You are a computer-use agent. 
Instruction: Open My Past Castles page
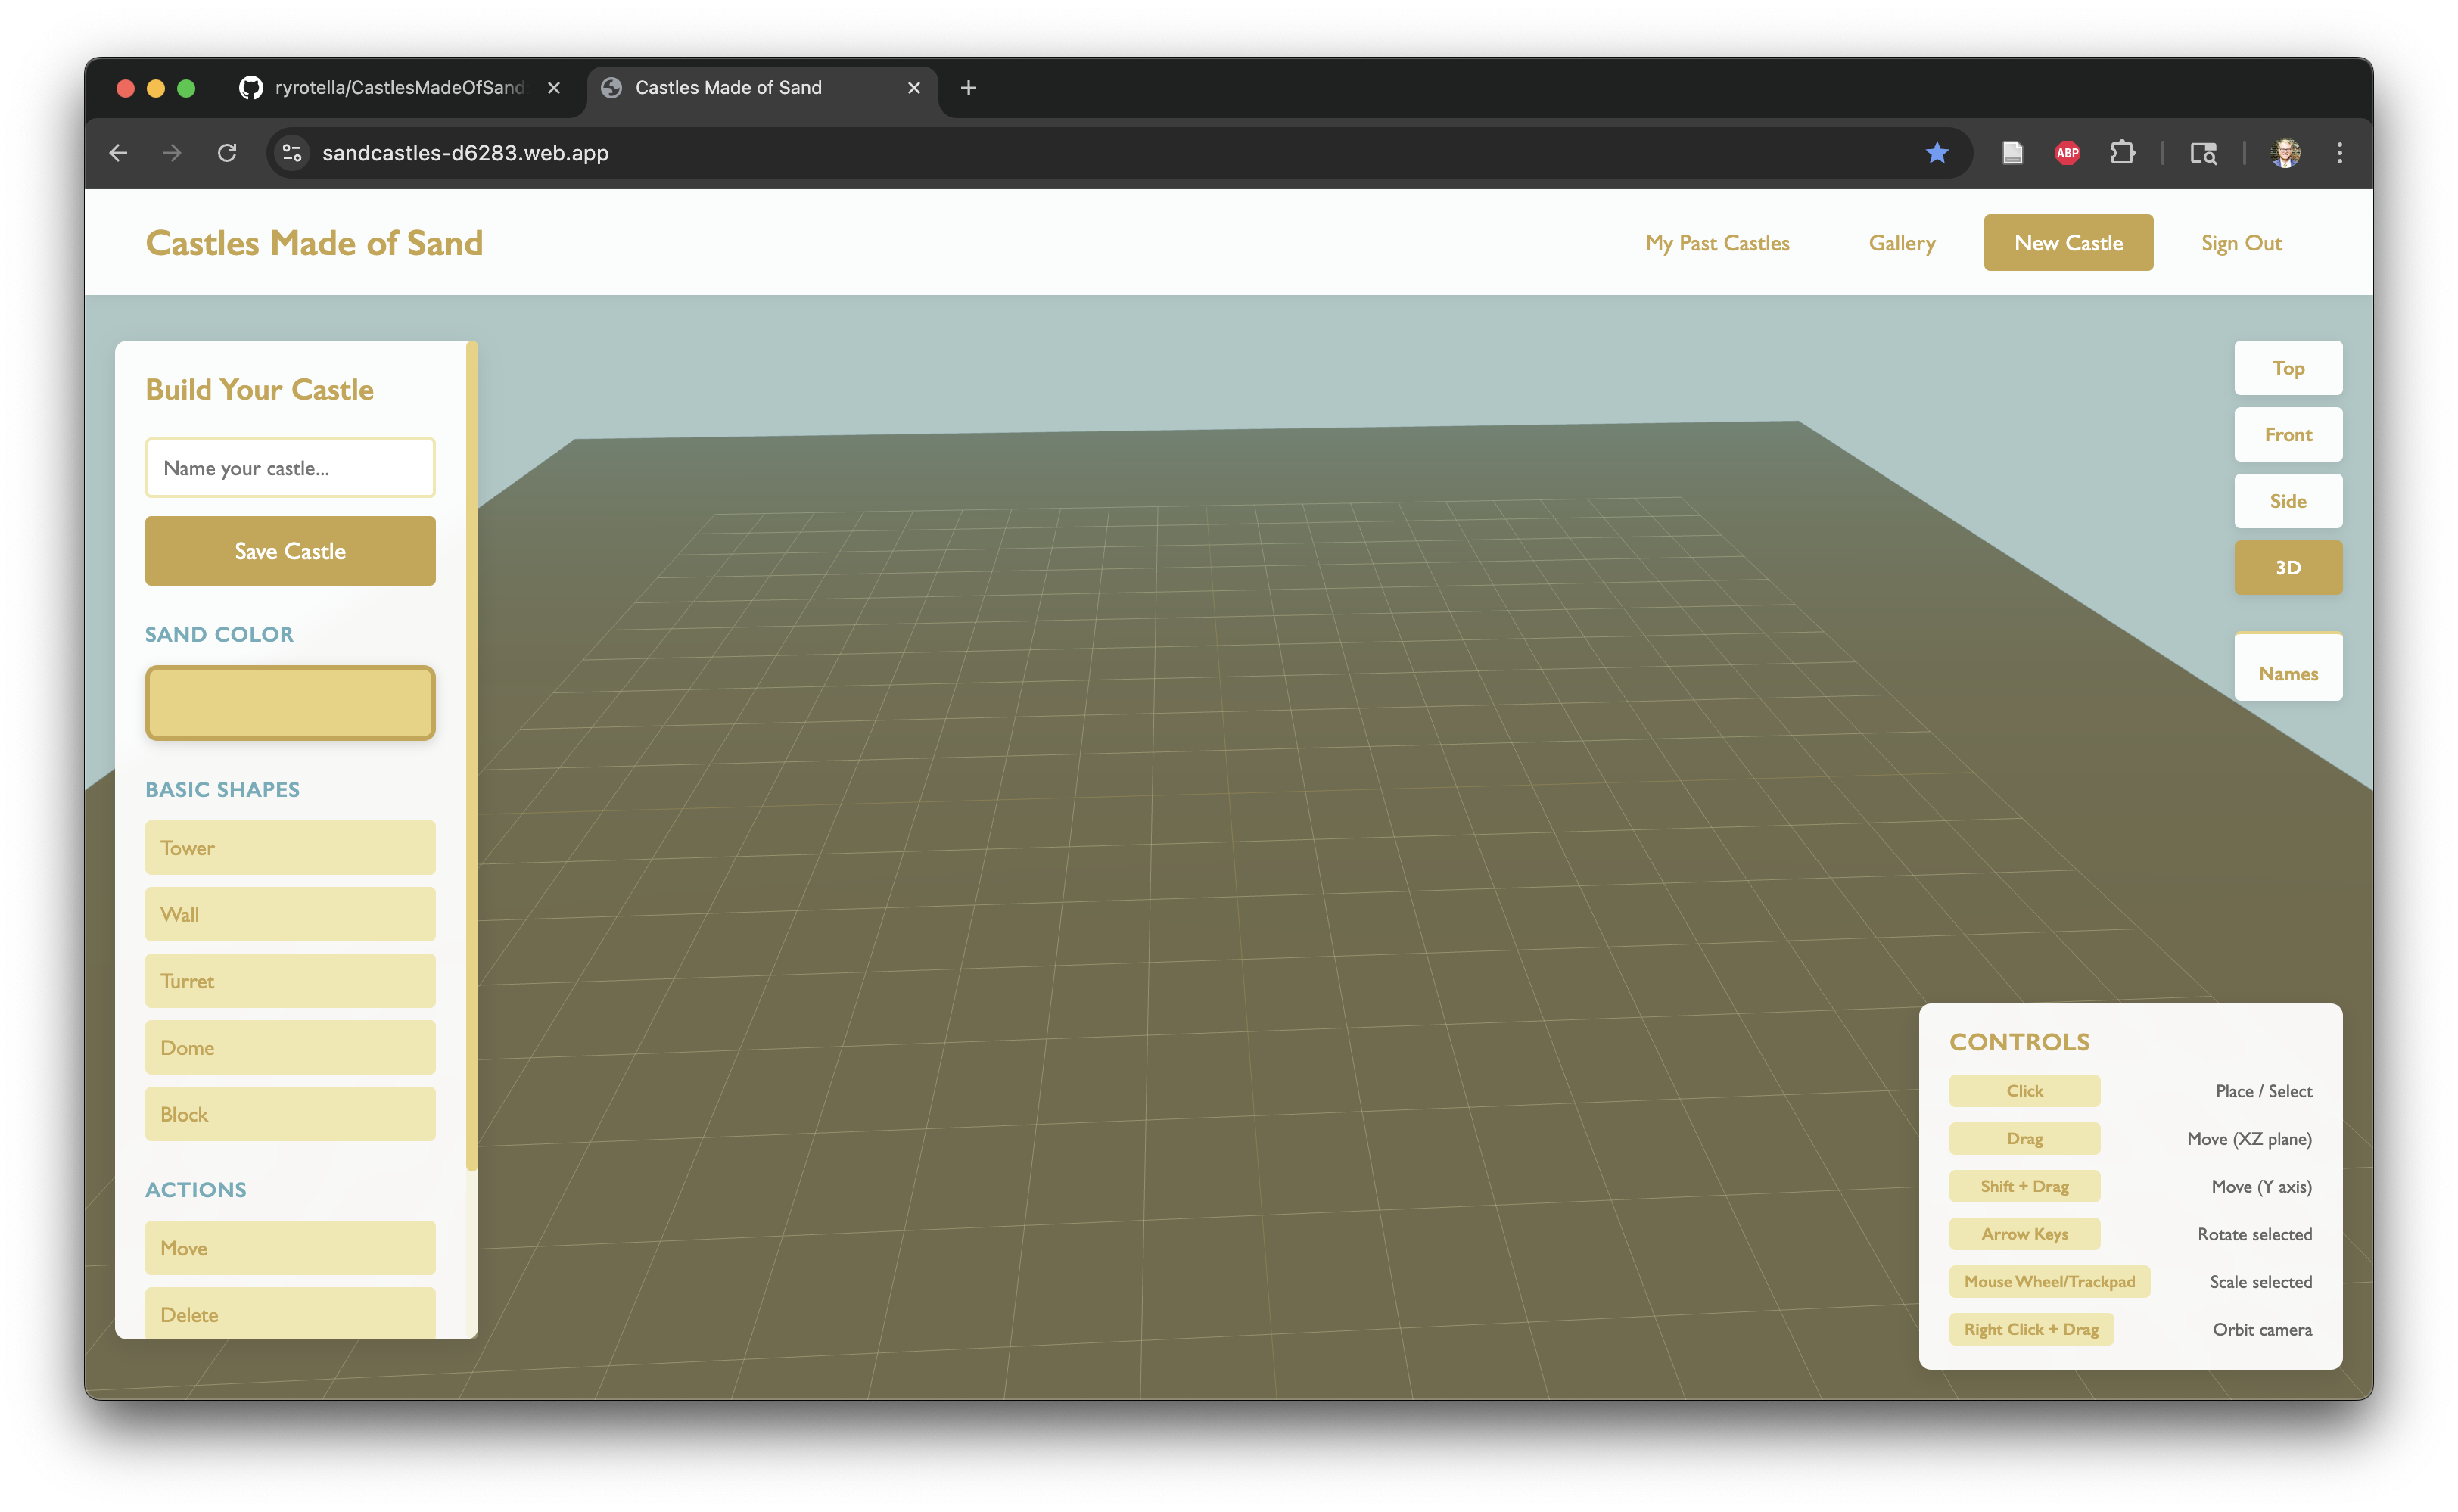pyautogui.click(x=1716, y=243)
